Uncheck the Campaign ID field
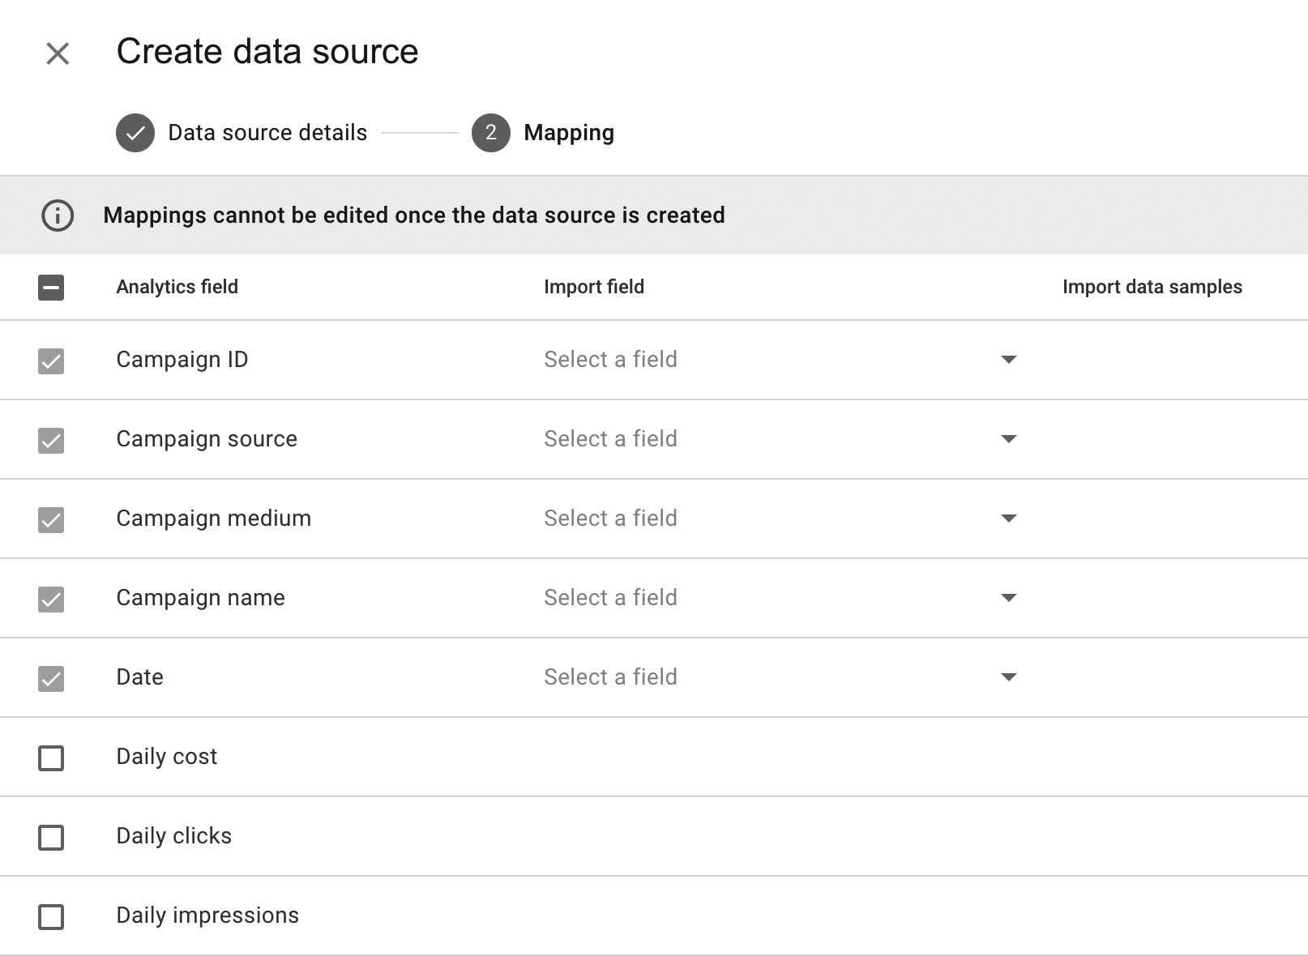Screen dimensions: 1308x956 tap(51, 361)
